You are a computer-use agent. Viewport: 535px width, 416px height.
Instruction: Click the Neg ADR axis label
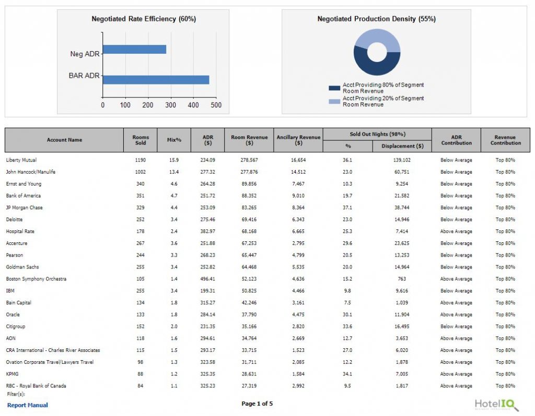click(85, 54)
